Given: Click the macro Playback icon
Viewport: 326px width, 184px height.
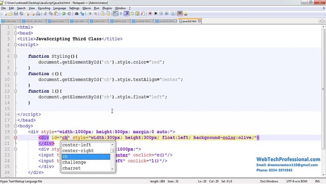Looking at the screenshot, I should pyautogui.click(x=161, y=14).
